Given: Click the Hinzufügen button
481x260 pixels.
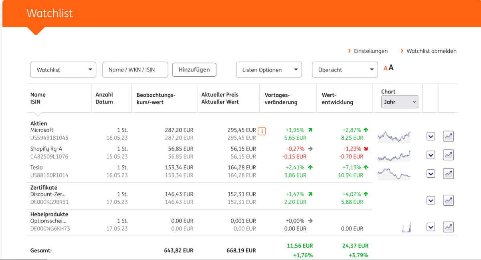Looking at the screenshot, I should [194, 69].
